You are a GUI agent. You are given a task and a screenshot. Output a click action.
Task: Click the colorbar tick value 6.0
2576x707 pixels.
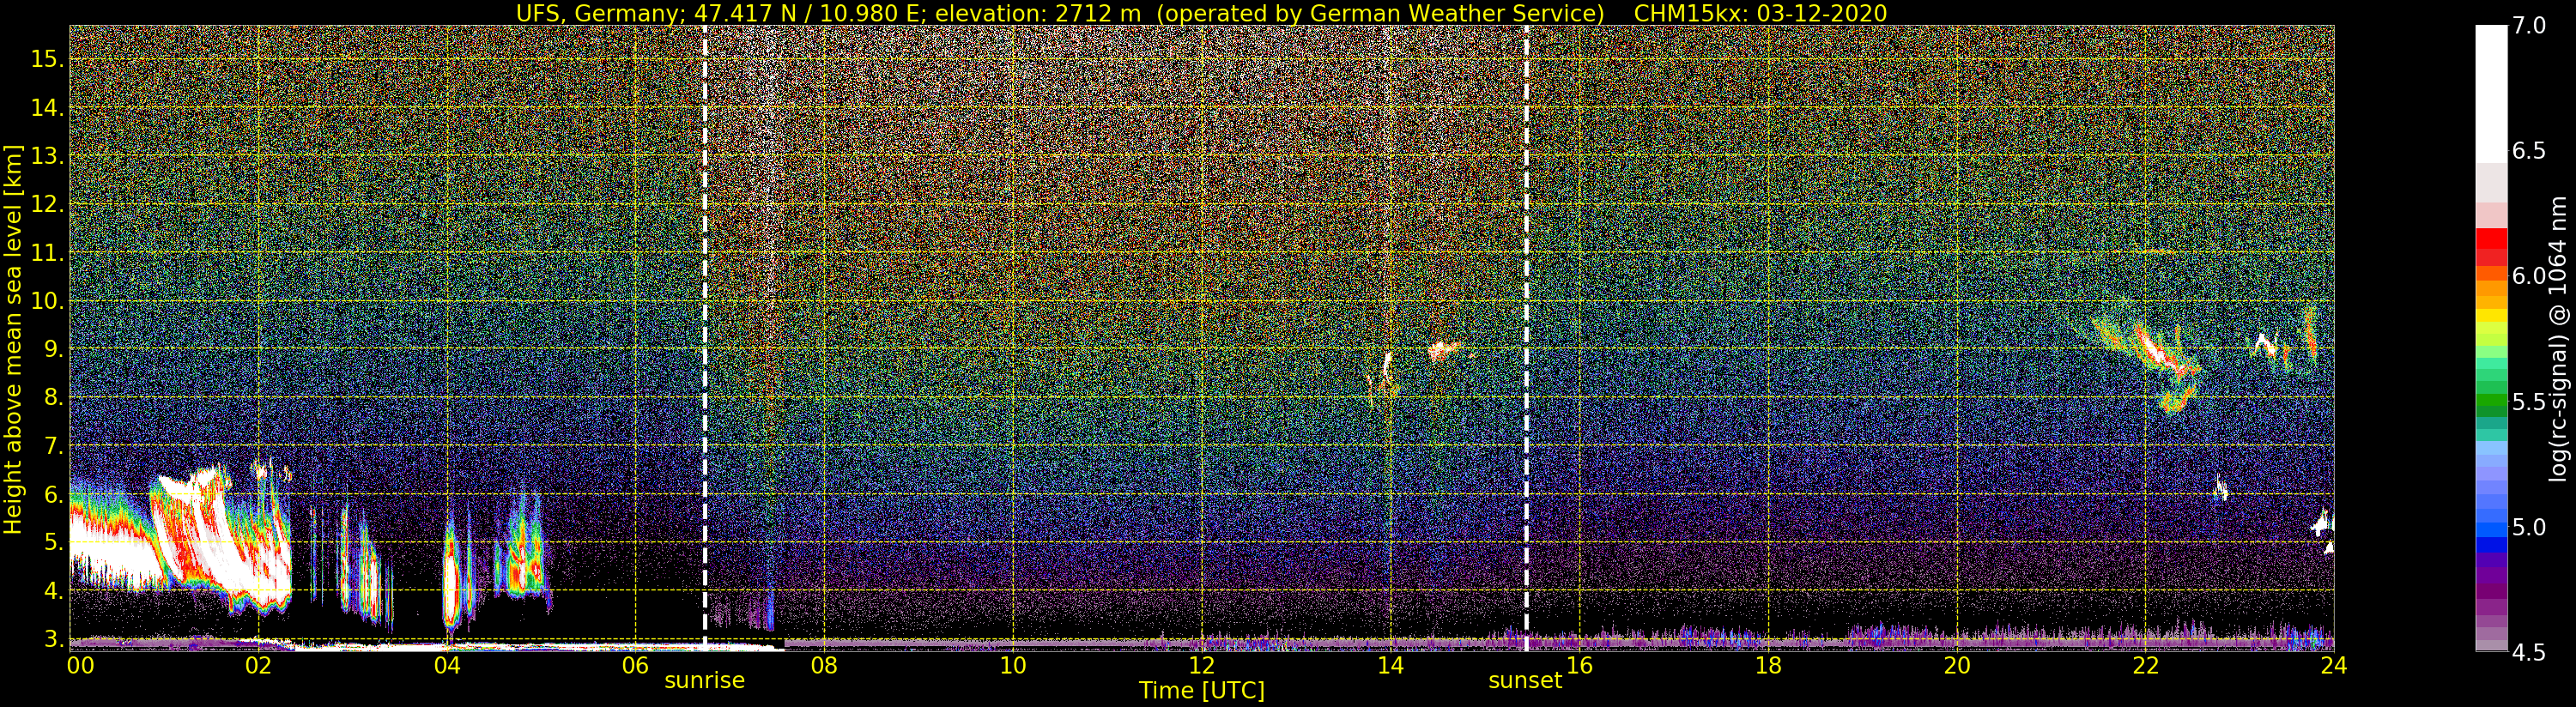pyautogui.click(x=2529, y=277)
